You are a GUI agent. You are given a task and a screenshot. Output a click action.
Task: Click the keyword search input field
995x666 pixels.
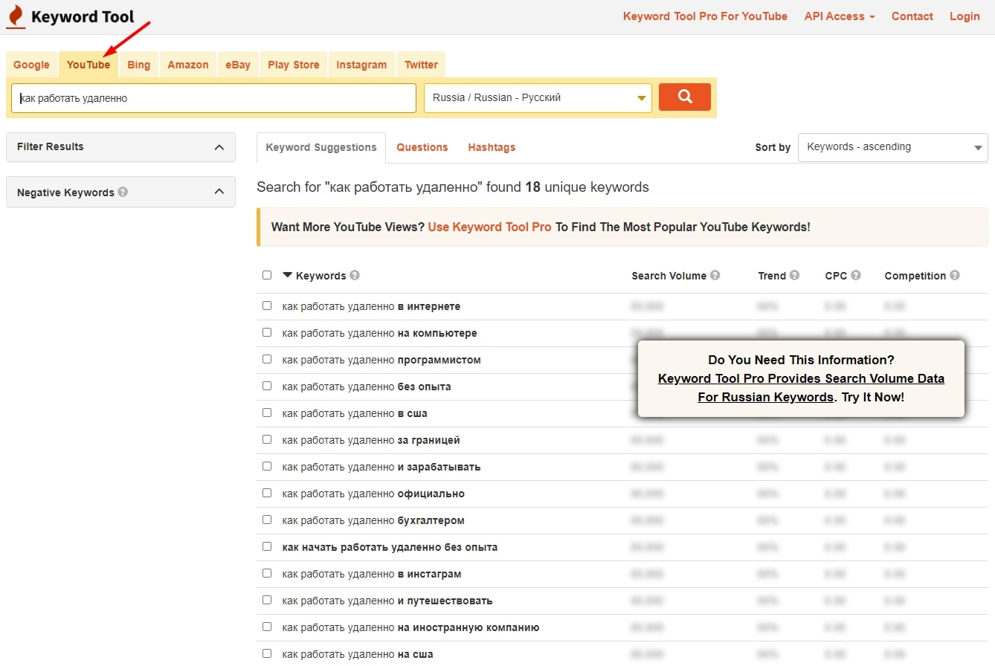[x=214, y=97]
